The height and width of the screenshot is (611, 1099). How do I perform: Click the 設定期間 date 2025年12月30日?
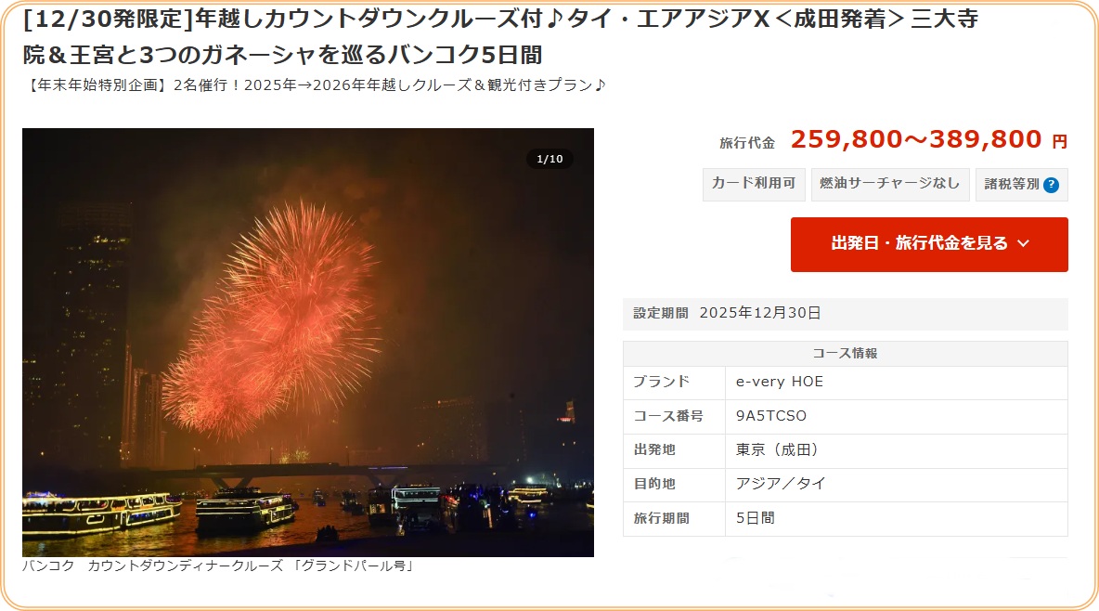click(760, 313)
